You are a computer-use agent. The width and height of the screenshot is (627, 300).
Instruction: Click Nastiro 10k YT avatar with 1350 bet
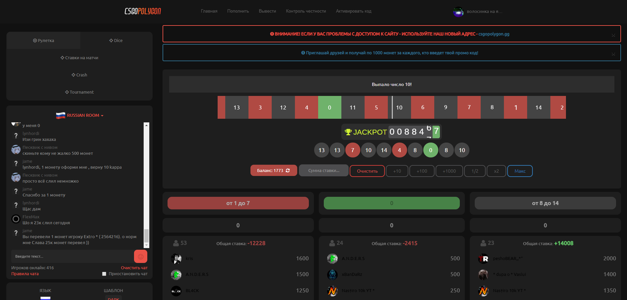(x=483, y=291)
